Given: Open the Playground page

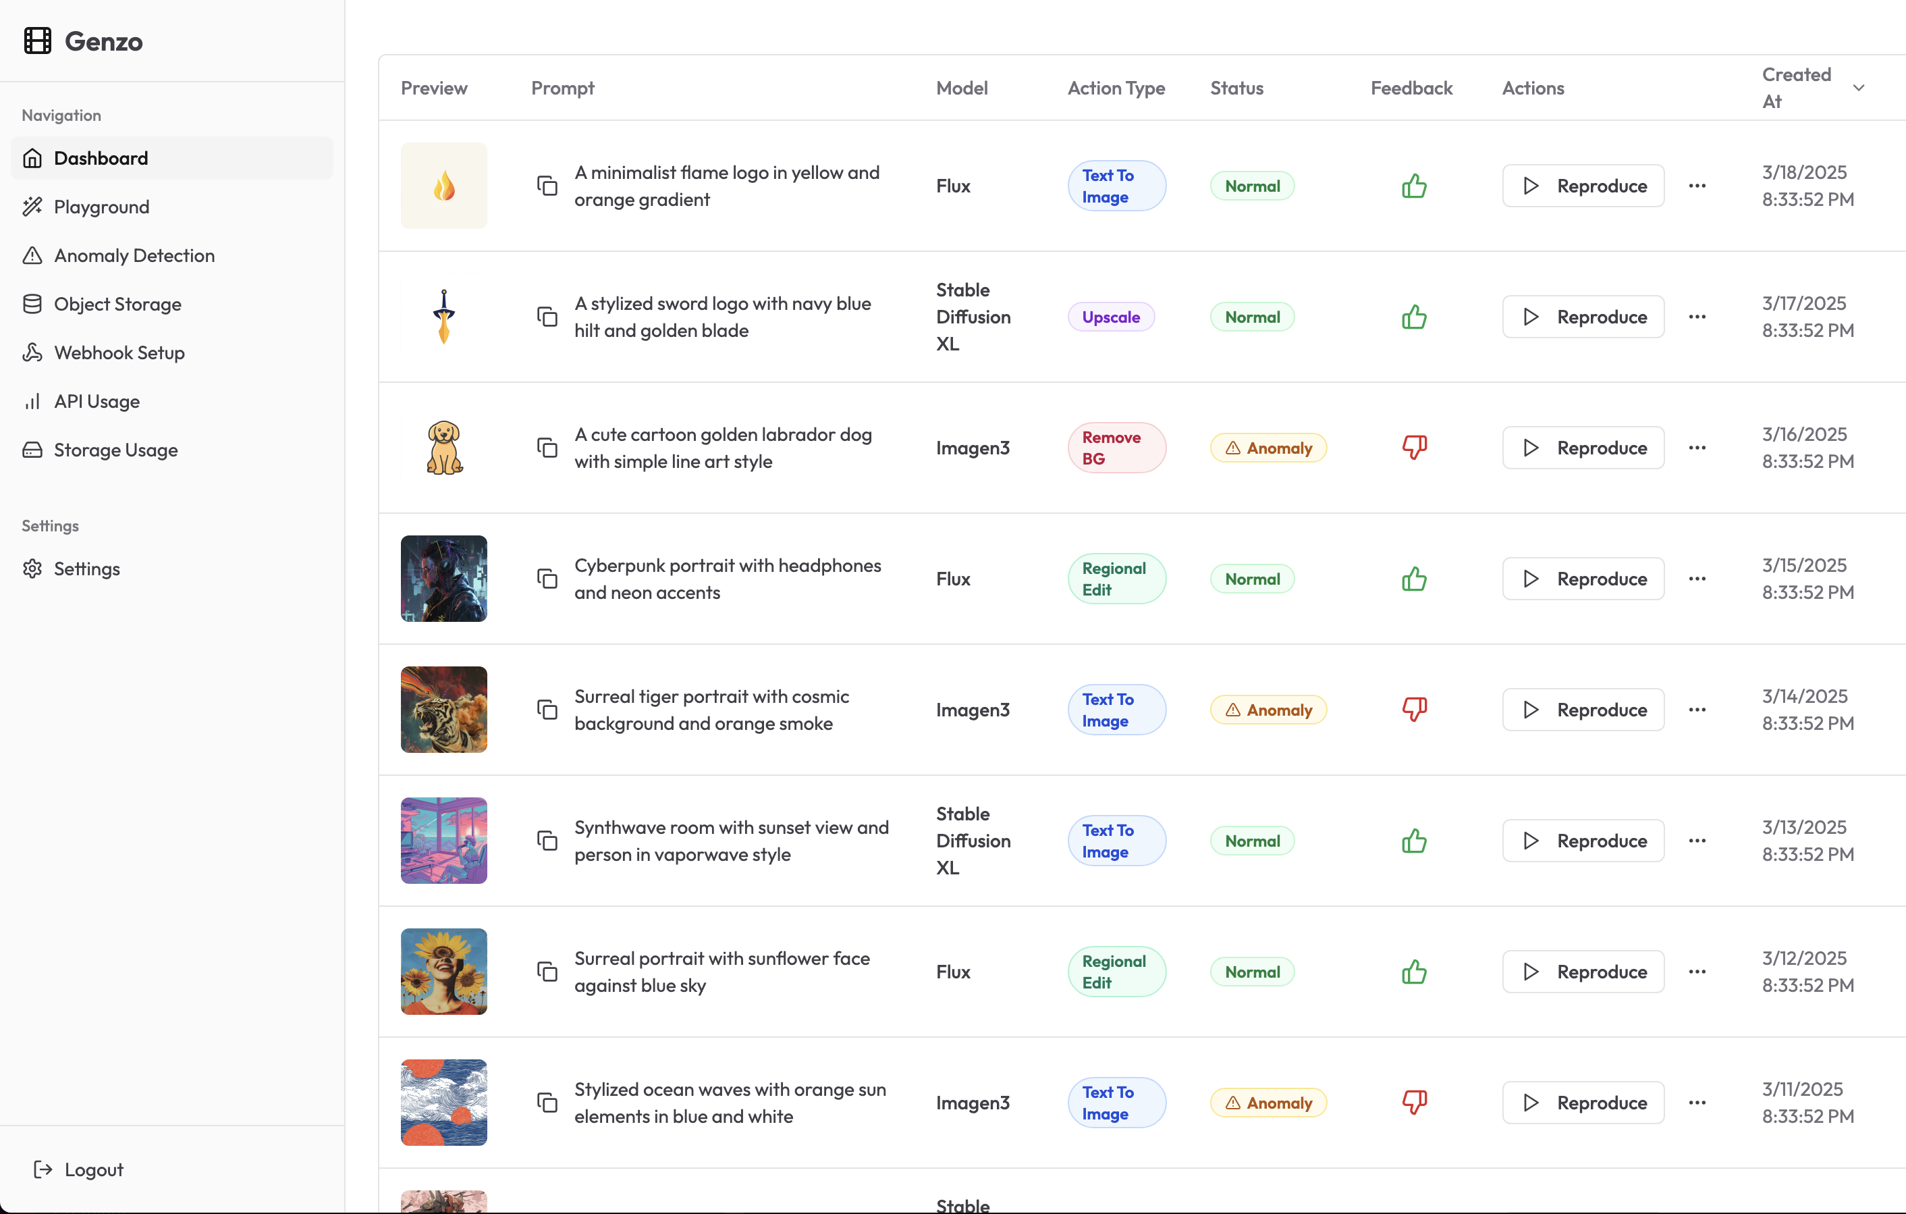Looking at the screenshot, I should (x=171, y=207).
